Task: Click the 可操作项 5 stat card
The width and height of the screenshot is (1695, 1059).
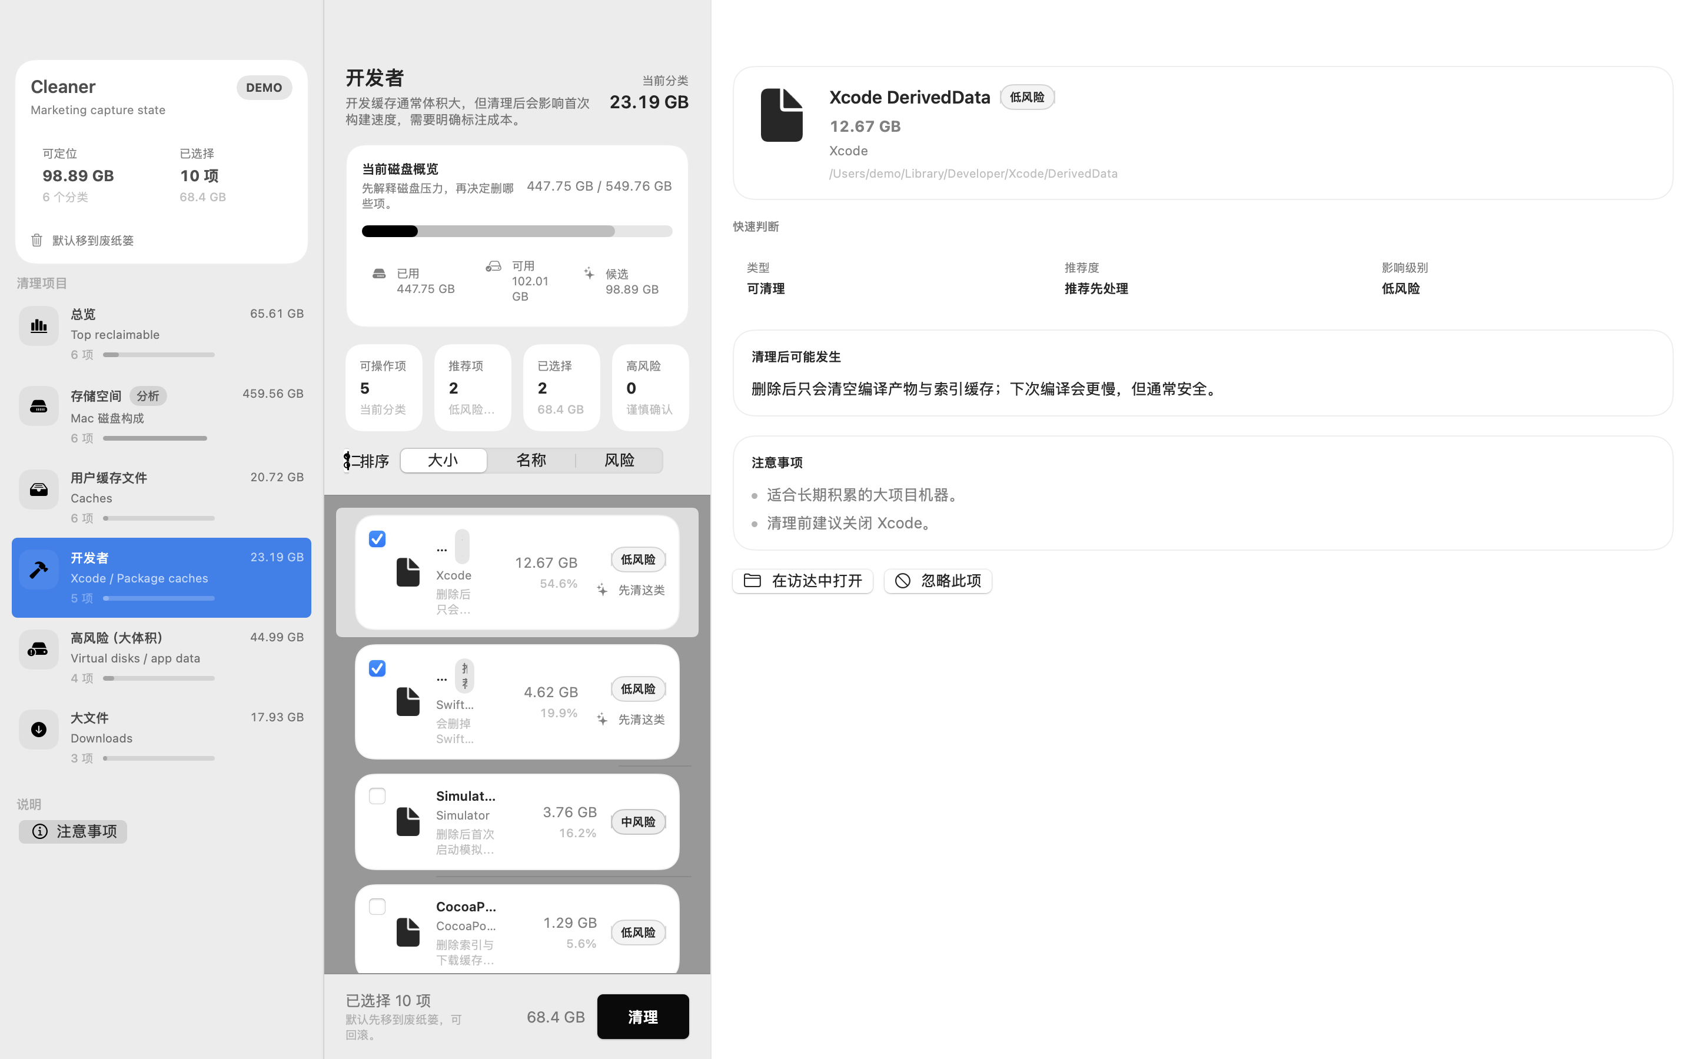Action: 384,387
